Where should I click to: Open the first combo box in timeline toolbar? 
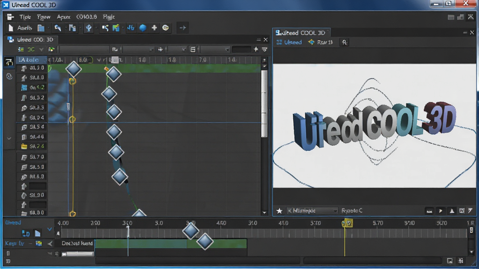tap(138, 50)
